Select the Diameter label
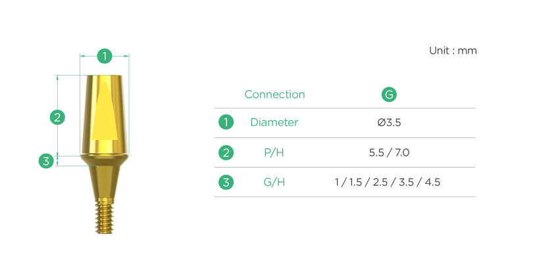This screenshot has width=560, height=280. [274, 122]
